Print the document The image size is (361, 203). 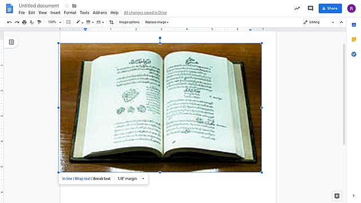coord(24,23)
